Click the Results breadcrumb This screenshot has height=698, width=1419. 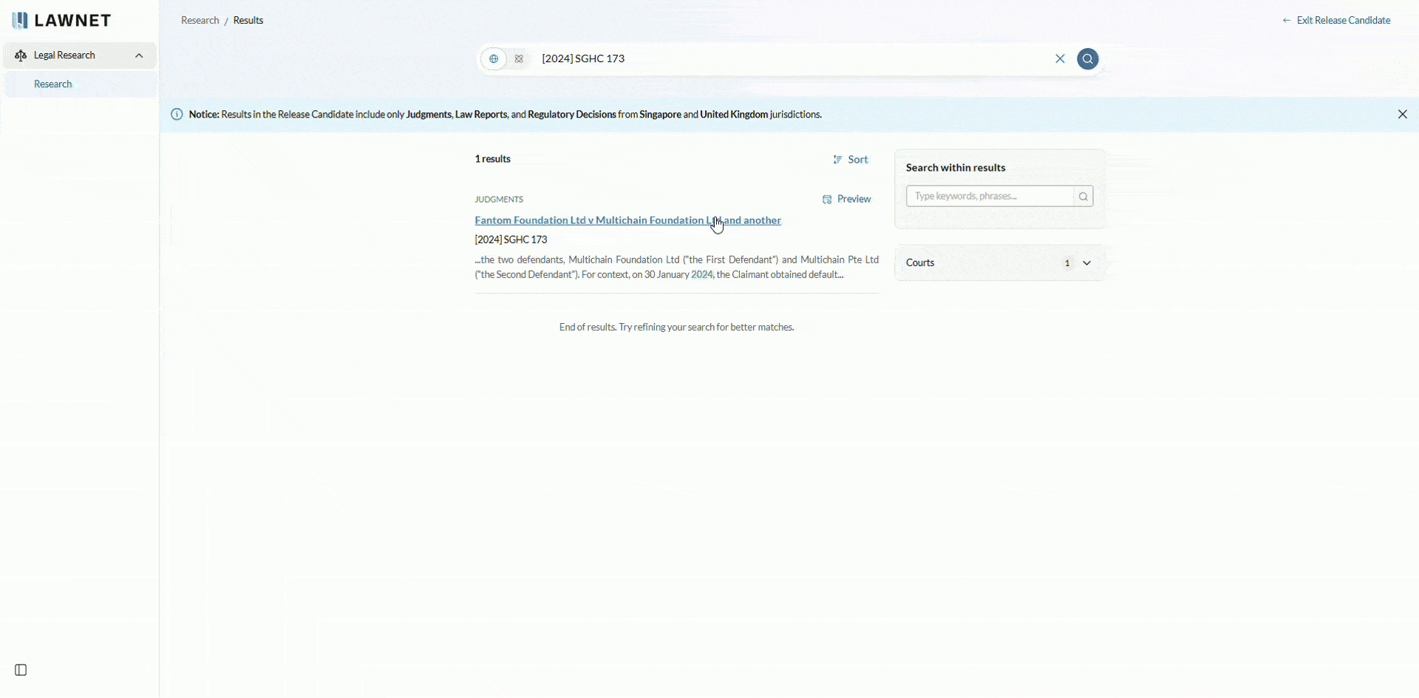249,21
